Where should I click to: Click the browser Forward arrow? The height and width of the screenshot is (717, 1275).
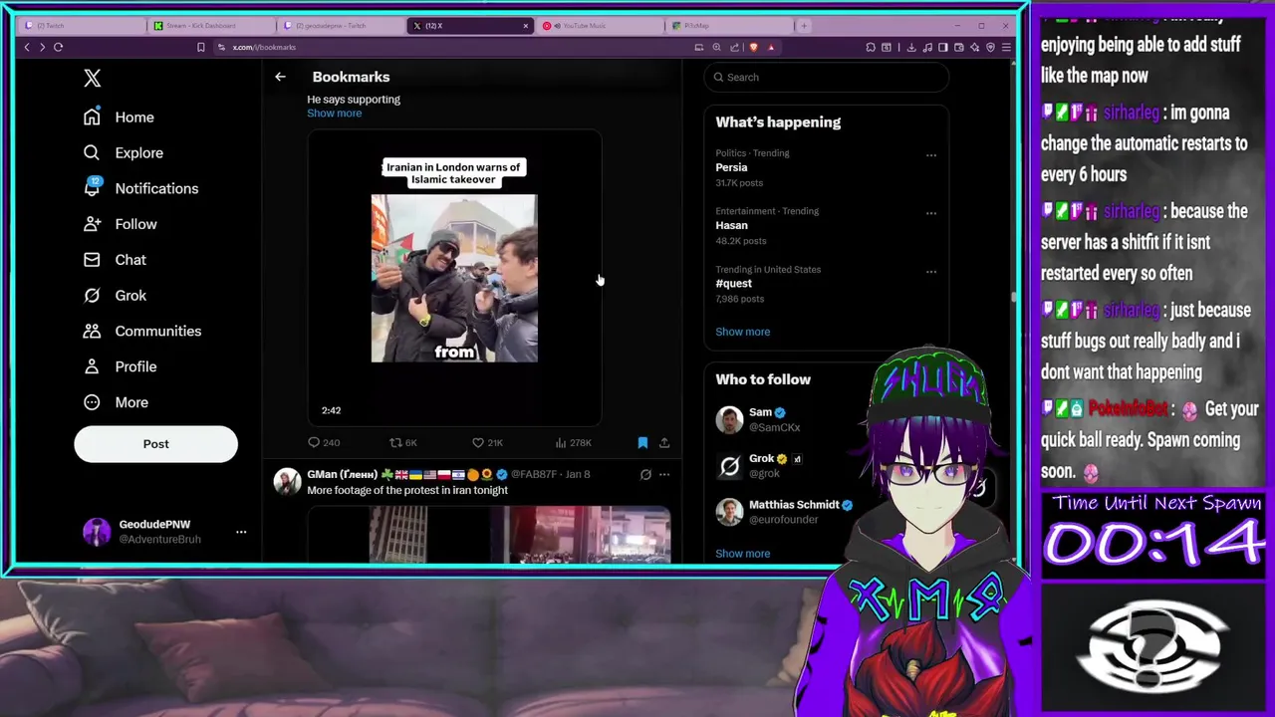[x=42, y=47]
